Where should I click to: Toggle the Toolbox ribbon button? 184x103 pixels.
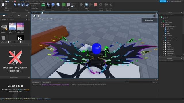48,5
